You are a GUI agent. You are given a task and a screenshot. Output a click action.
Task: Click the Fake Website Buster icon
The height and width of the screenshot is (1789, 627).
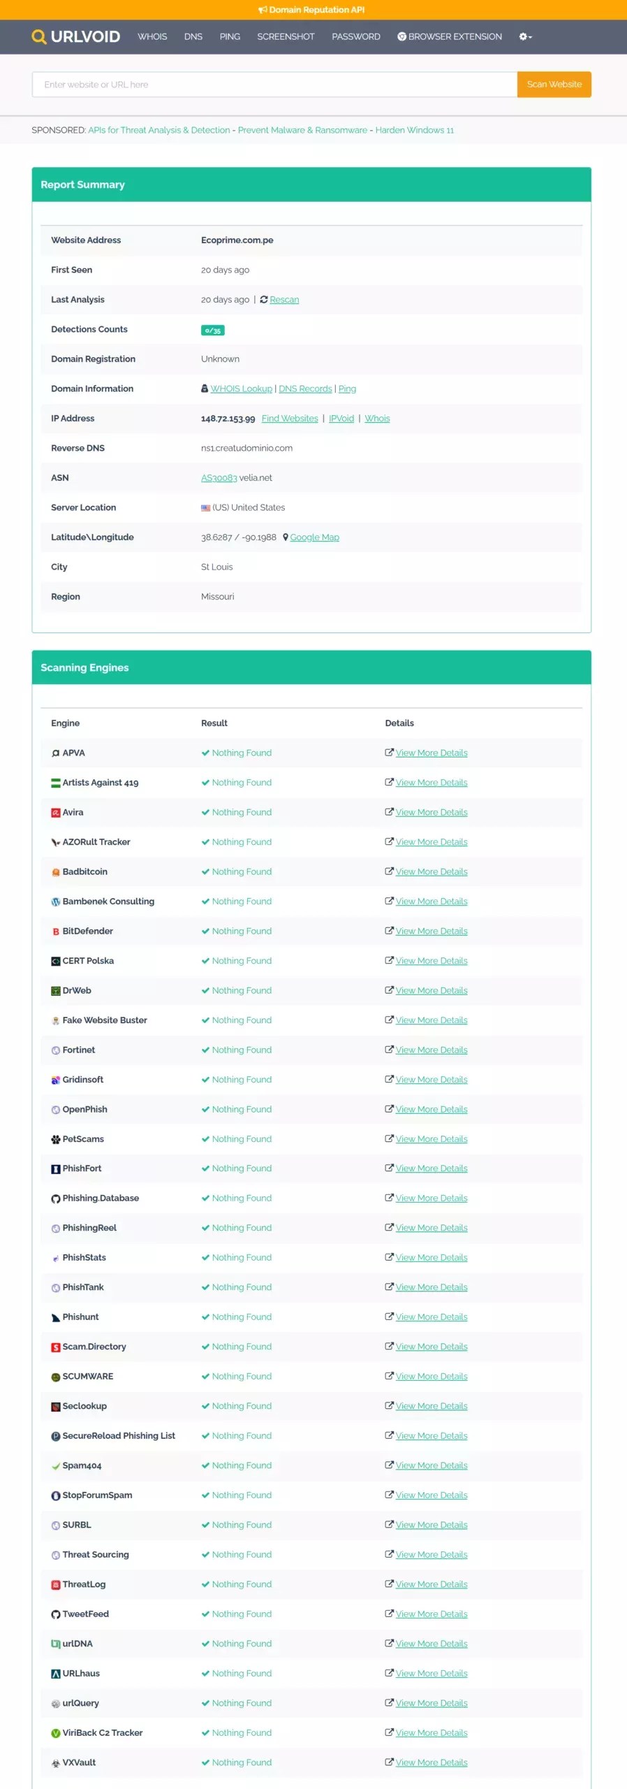pyautogui.click(x=56, y=1021)
